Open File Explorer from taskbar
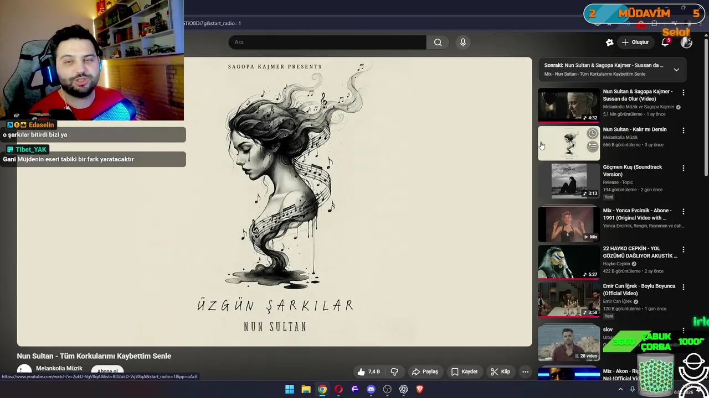This screenshot has height=398, width=709. [306, 389]
